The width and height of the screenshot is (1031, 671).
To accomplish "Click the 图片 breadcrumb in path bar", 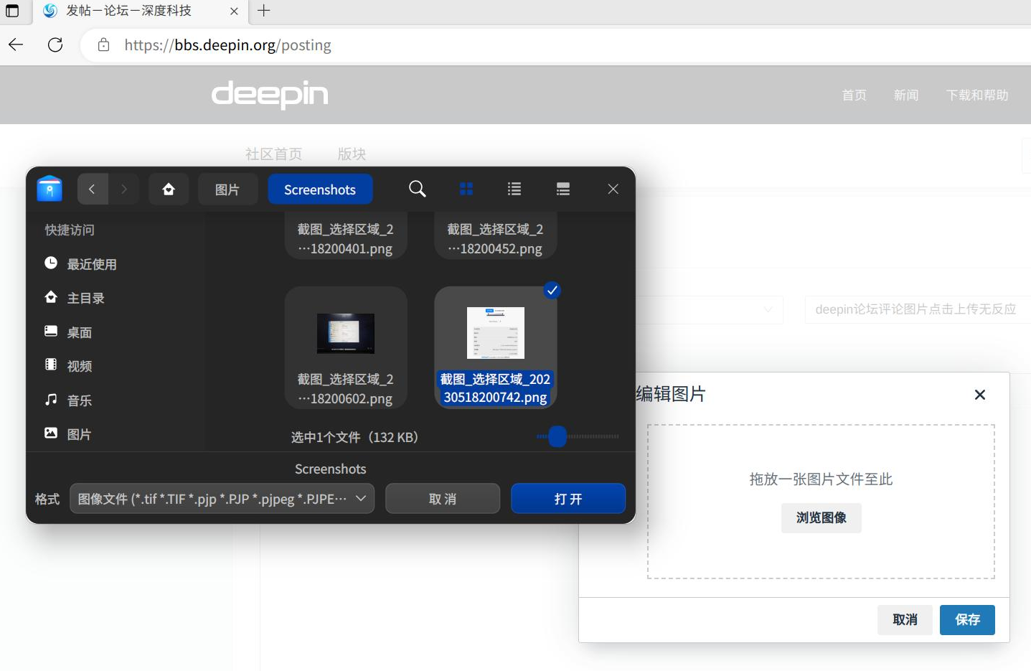I will pos(227,189).
